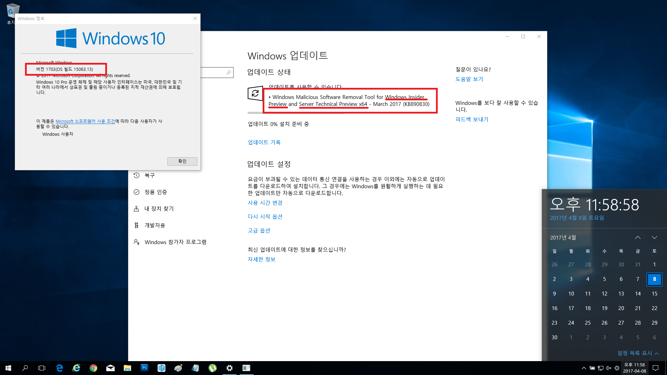Click tray icon with X circle
This screenshot has height=375, width=667.
(x=617, y=368)
